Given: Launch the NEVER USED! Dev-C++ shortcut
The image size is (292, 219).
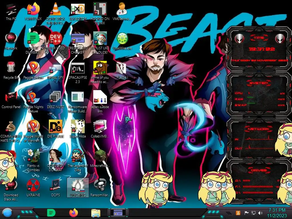Looking at the screenshot, I should point(56,41).
